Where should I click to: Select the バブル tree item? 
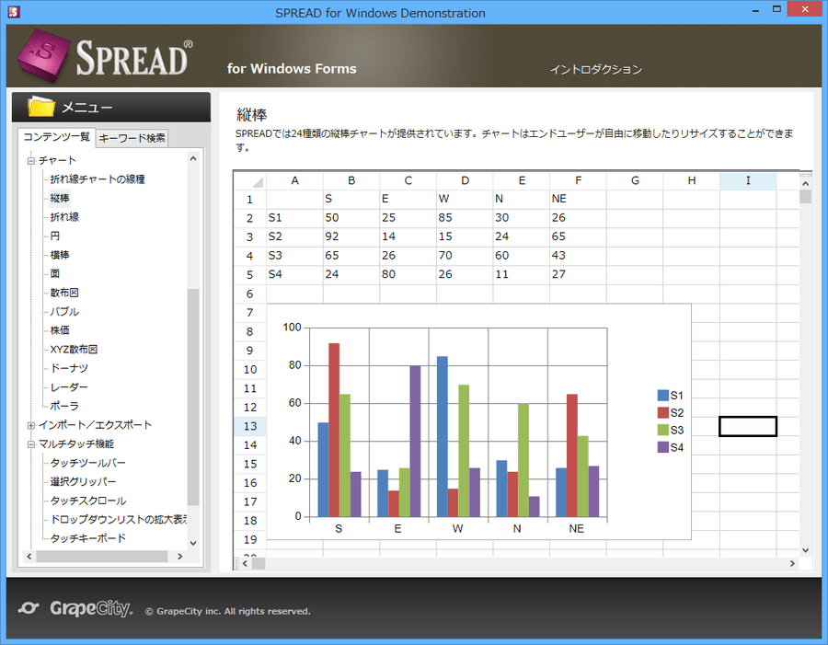click(64, 312)
